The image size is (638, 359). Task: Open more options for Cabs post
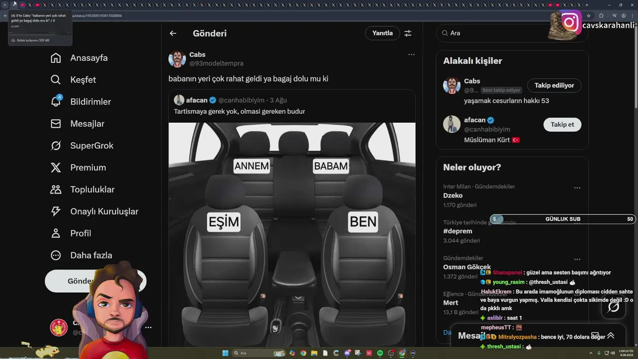pyautogui.click(x=411, y=54)
